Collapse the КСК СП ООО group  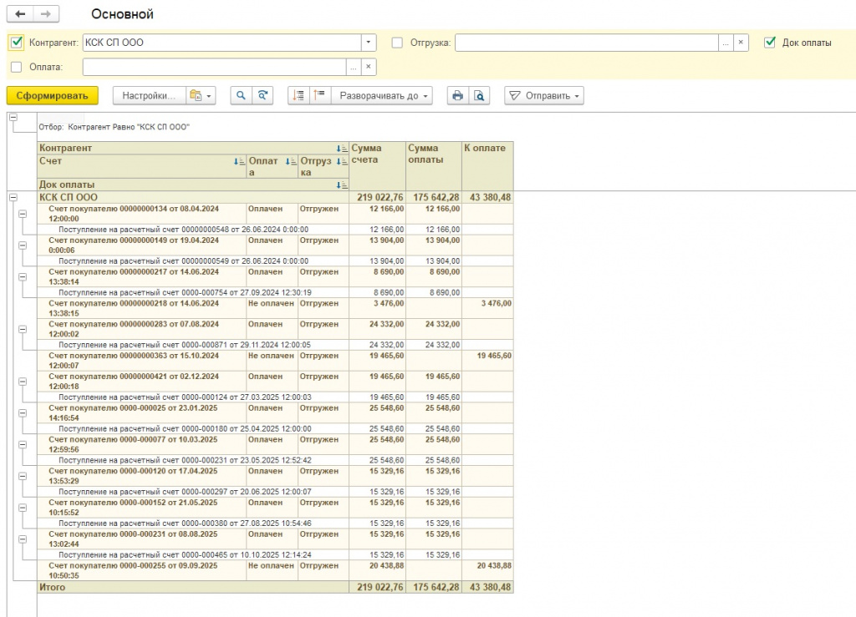pos(13,197)
